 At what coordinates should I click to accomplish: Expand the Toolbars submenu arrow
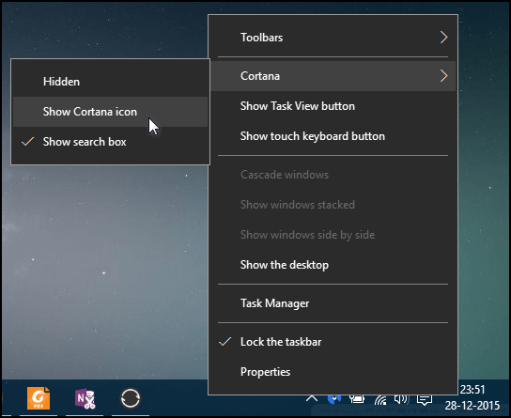443,38
